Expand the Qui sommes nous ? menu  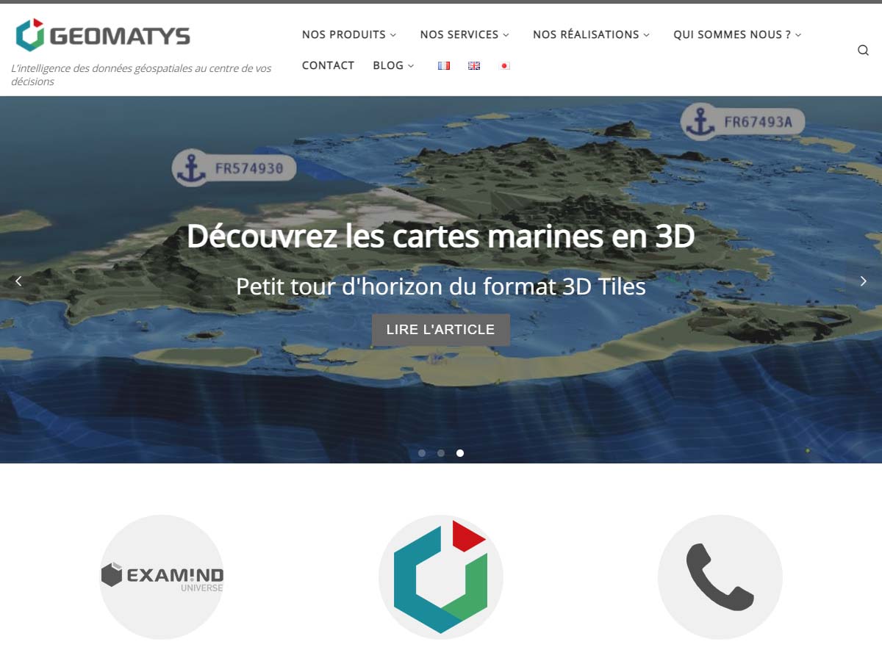coord(737,35)
